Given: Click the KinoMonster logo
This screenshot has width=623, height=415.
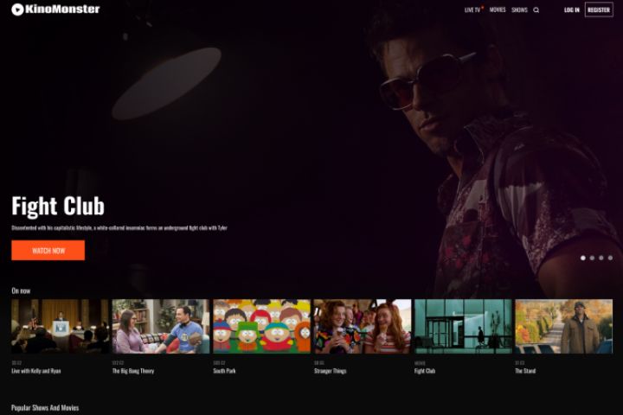Looking at the screenshot, I should pos(55,10).
